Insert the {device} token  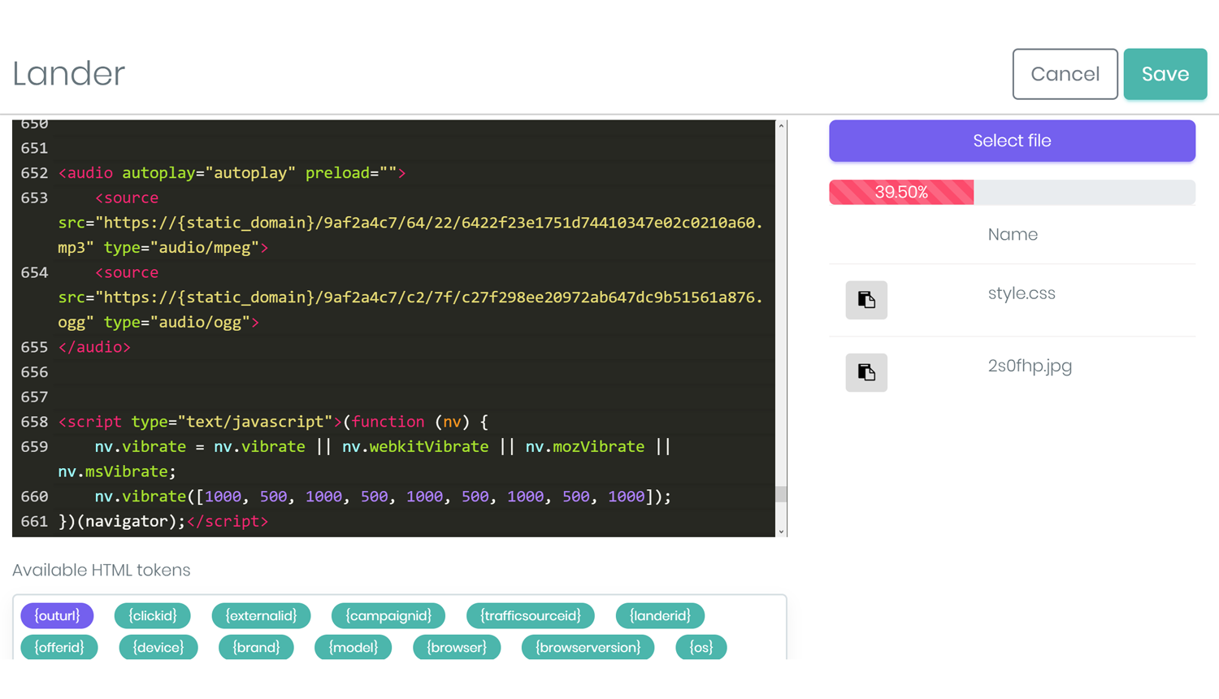tap(158, 647)
